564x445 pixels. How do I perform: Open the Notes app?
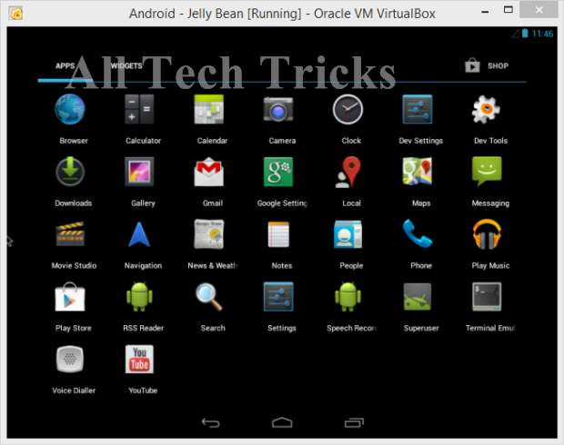tap(278, 234)
